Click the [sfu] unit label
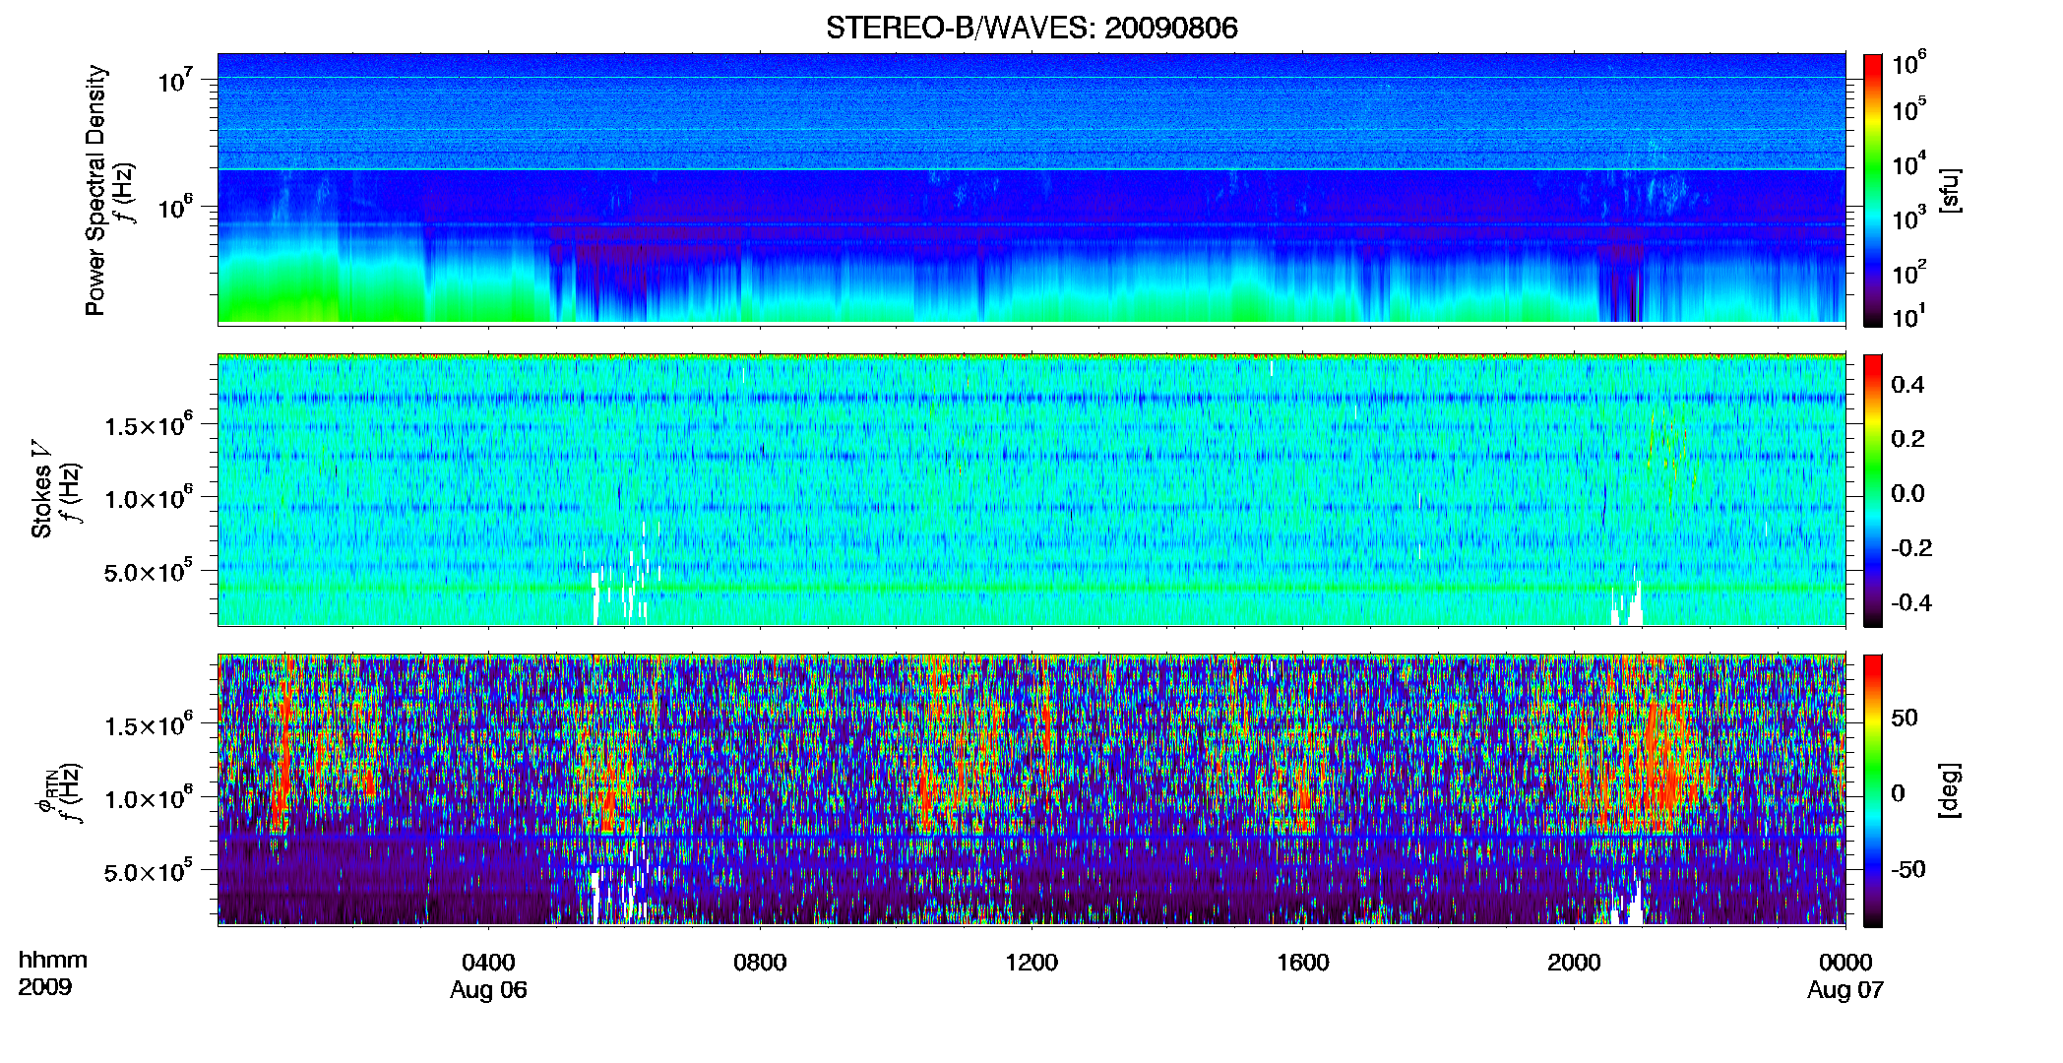This screenshot has width=2063, height=1063. [1950, 191]
